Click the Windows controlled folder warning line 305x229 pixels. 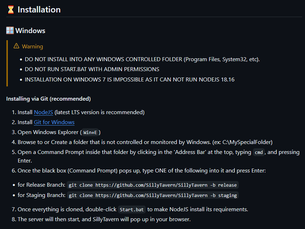pyautogui.click(x=142, y=59)
